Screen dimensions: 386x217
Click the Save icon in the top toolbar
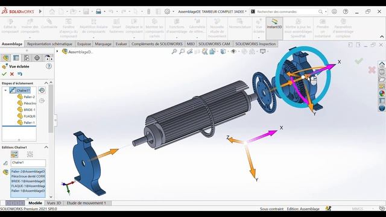pos(86,11)
